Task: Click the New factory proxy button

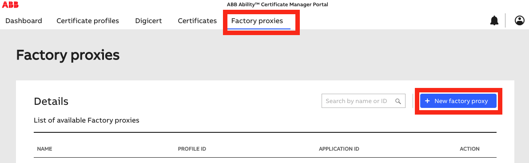Action: point(458,101)
